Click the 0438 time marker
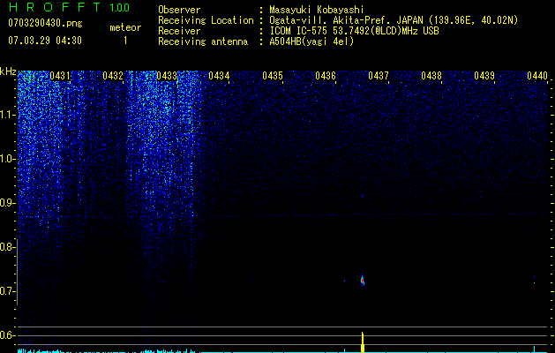This screenshot has width=555, height=353. coord(431,76)
